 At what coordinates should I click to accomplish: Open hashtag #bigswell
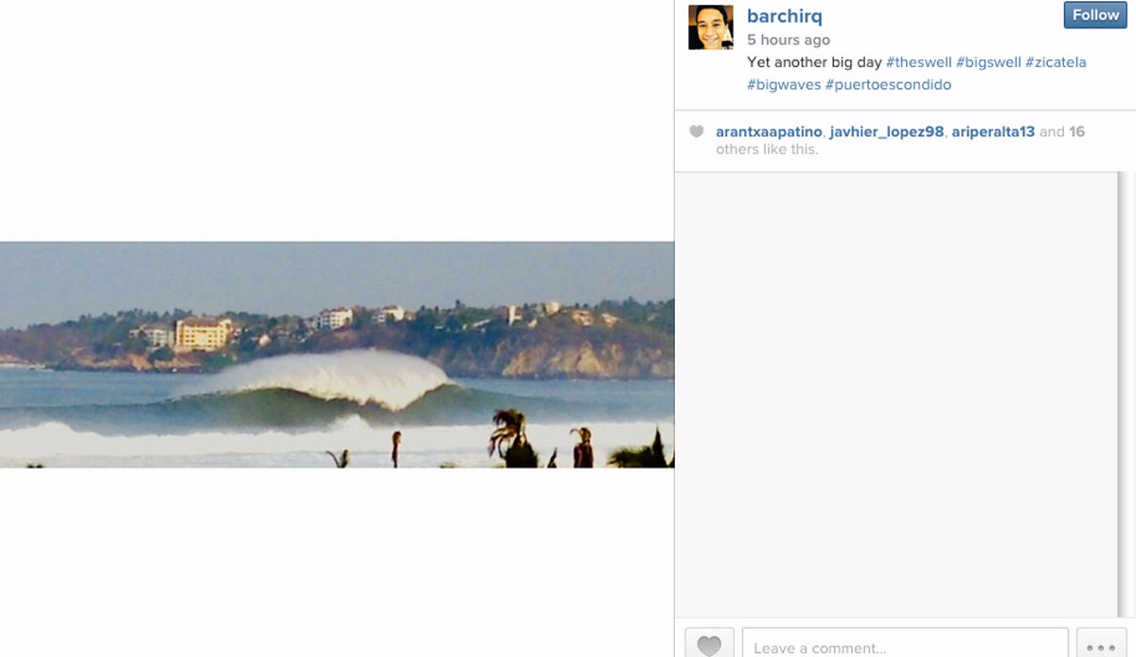pyautogui.click(x=988, y=62)
